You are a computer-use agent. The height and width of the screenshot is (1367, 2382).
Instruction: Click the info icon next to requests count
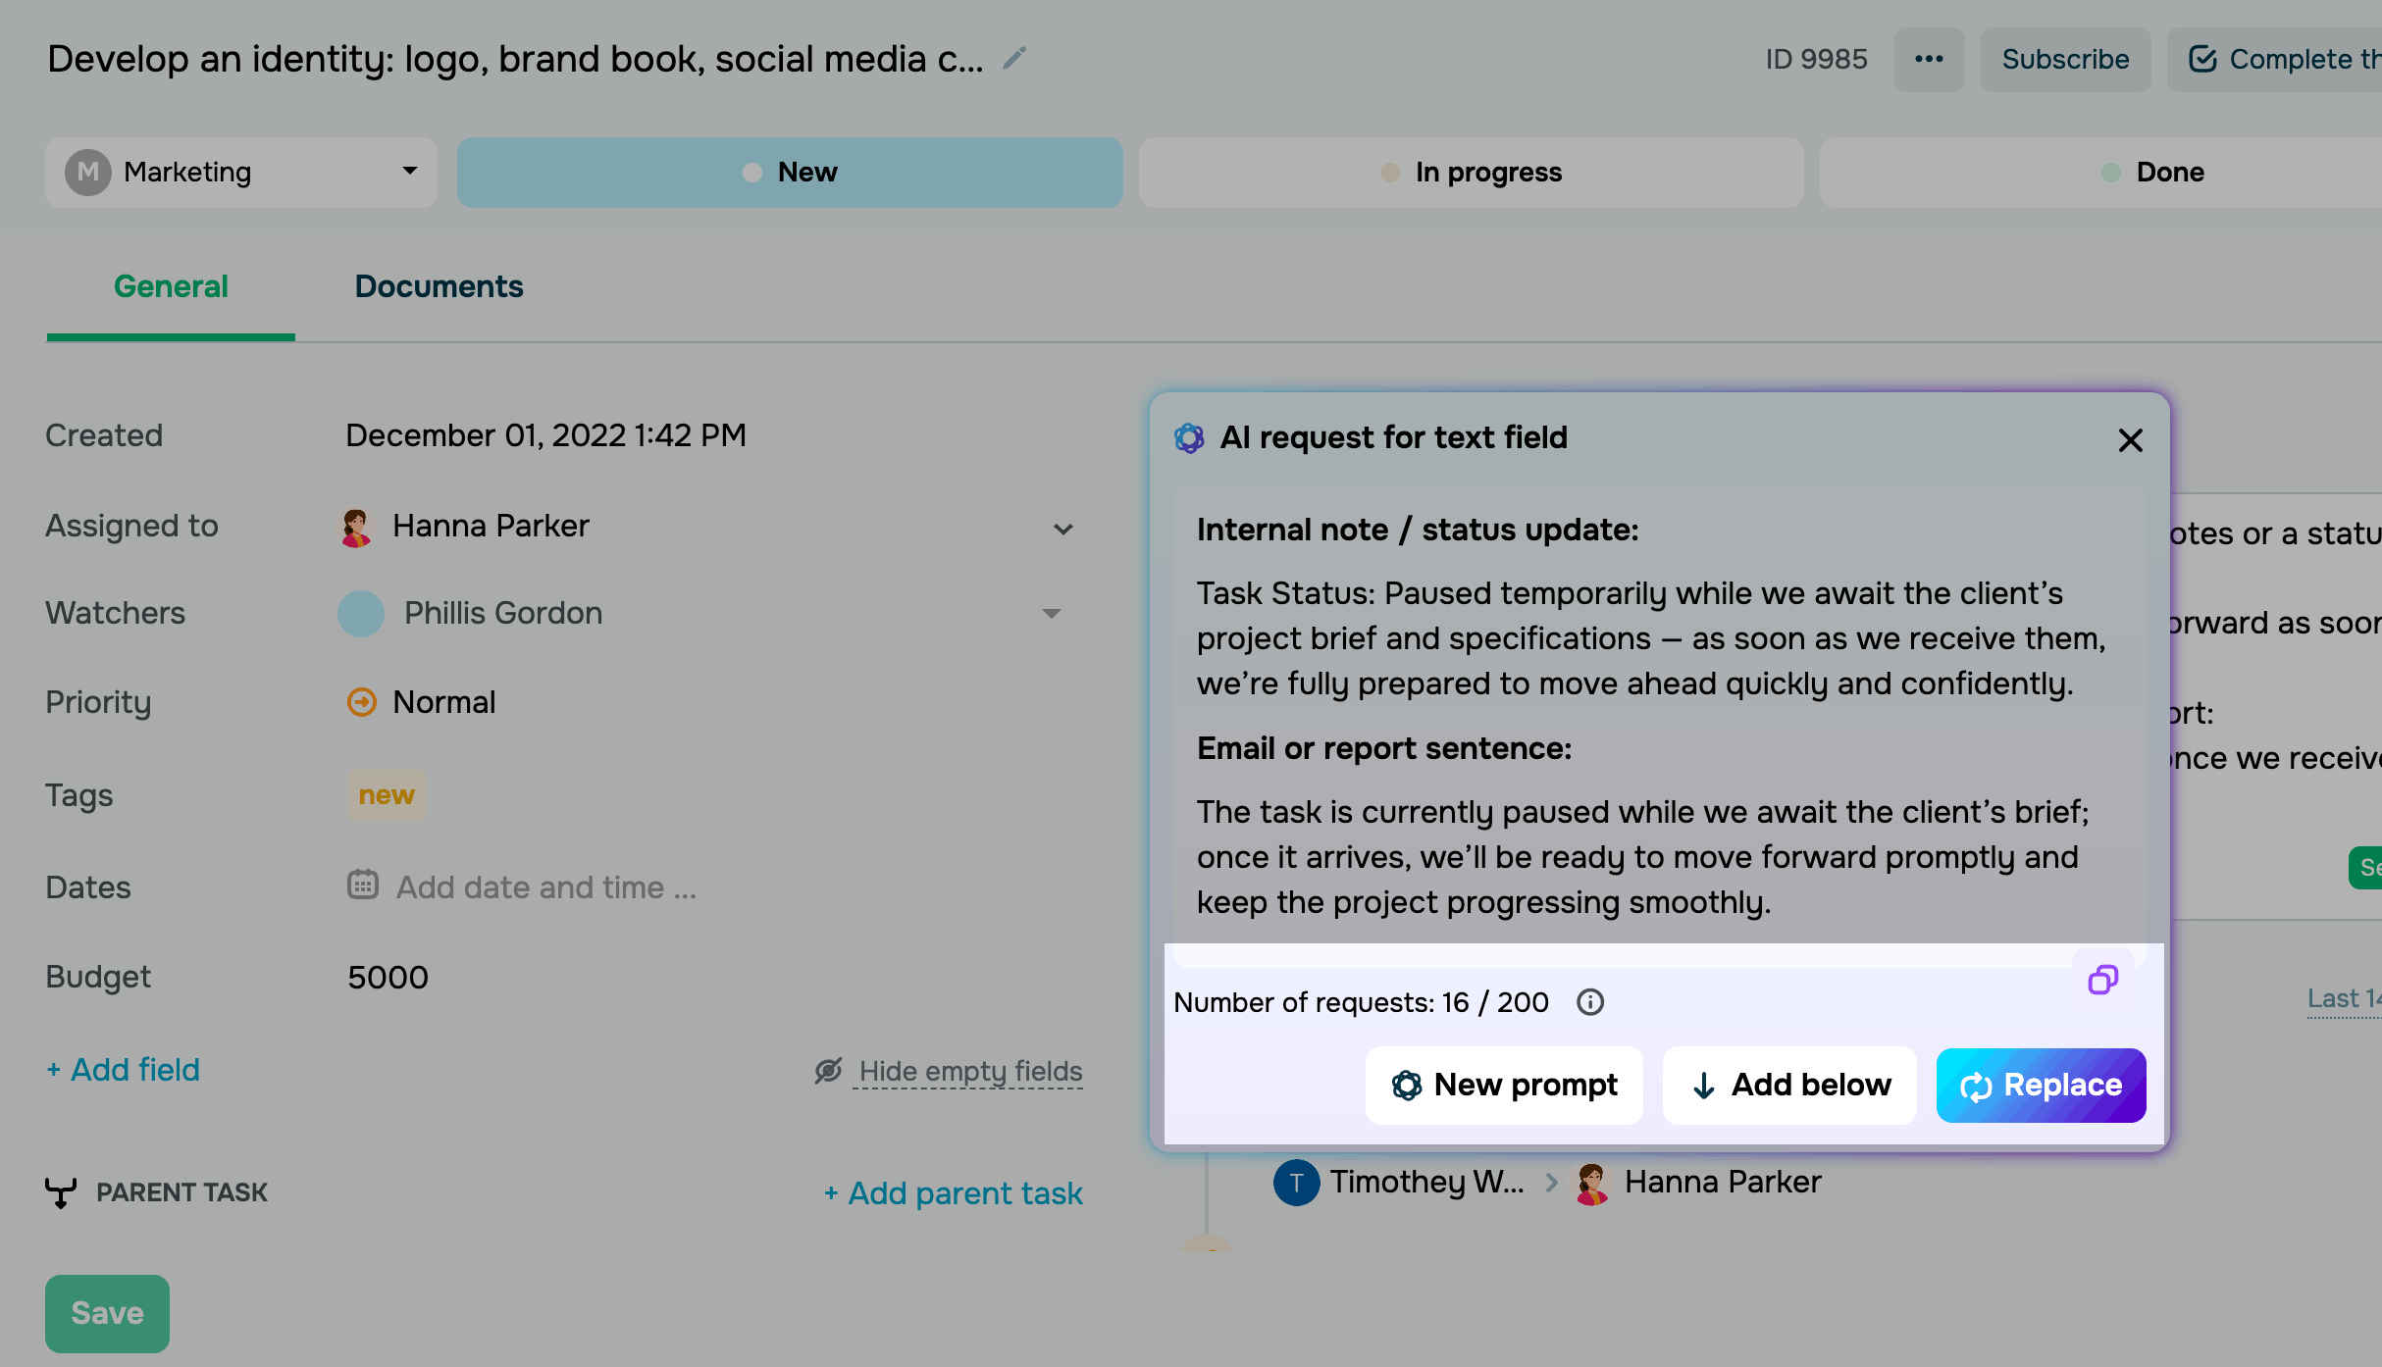(x=1589, y=1002)
